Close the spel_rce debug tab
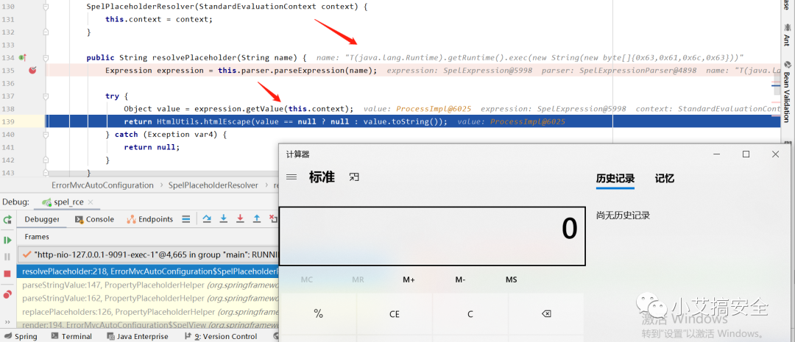 (91, 202)
